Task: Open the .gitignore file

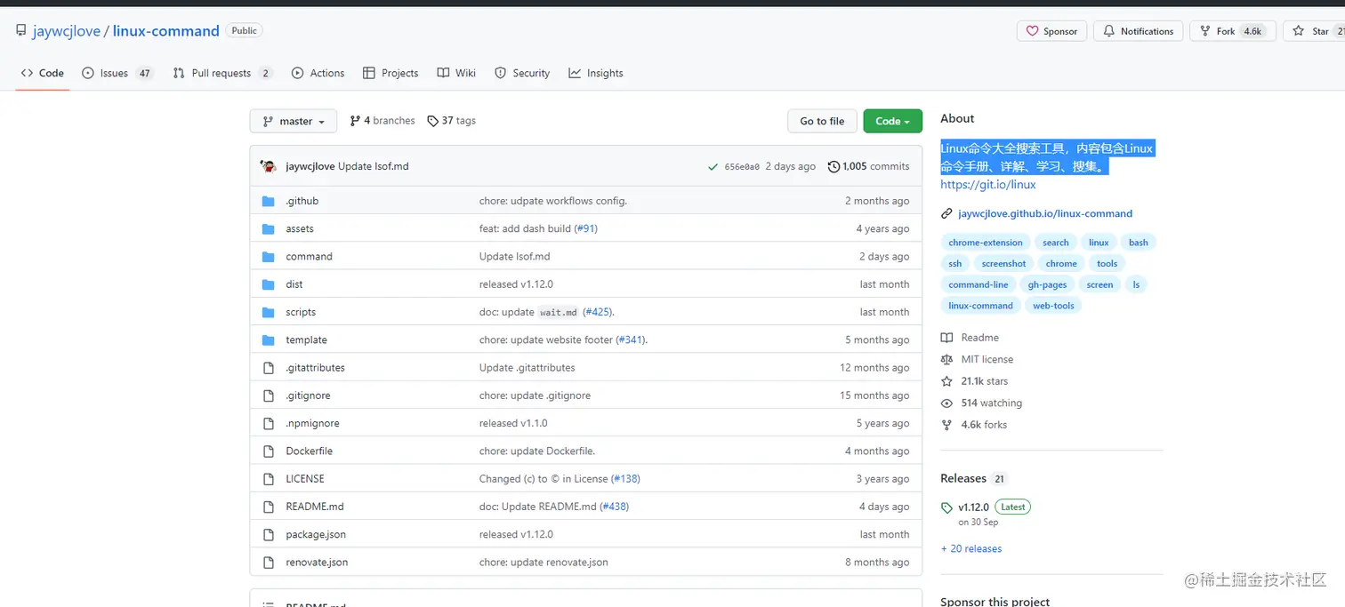Action: 308,395
